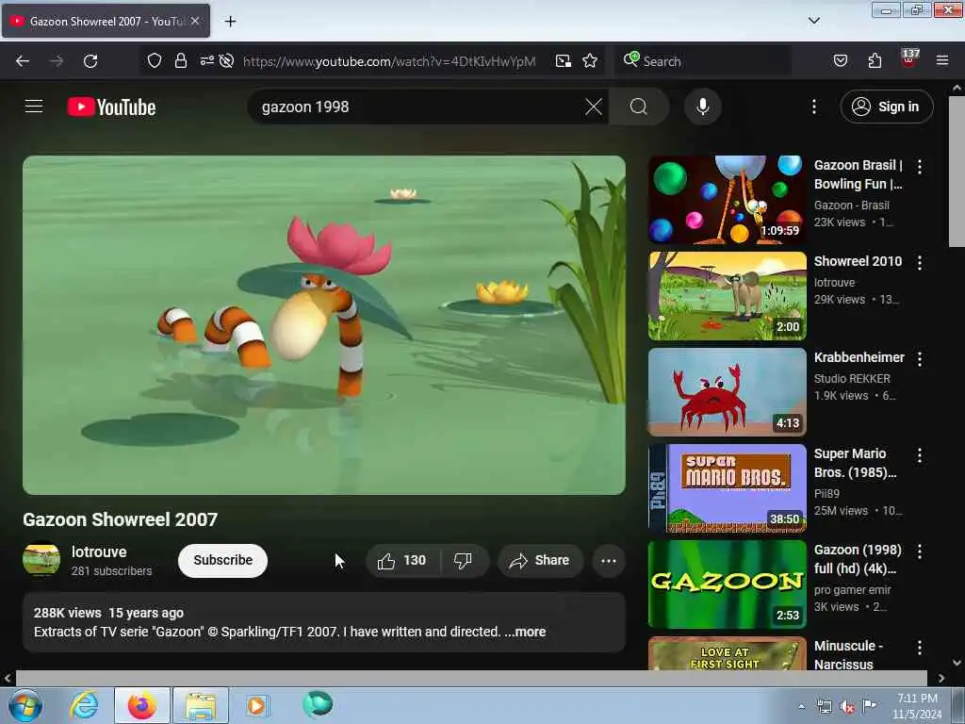Viewport: 965px width, 724px height.
Task: Open Firefox application hamburger menu
Action: click(942, 61)
